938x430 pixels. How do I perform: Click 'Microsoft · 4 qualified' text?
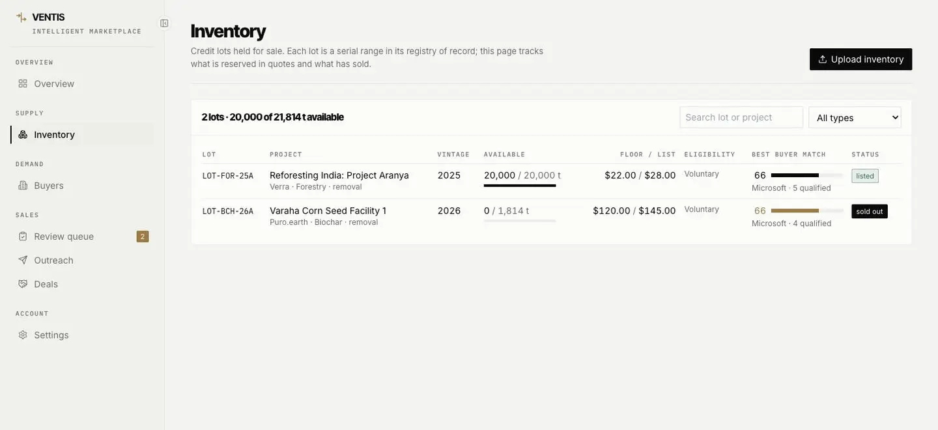tap(791, 223)
